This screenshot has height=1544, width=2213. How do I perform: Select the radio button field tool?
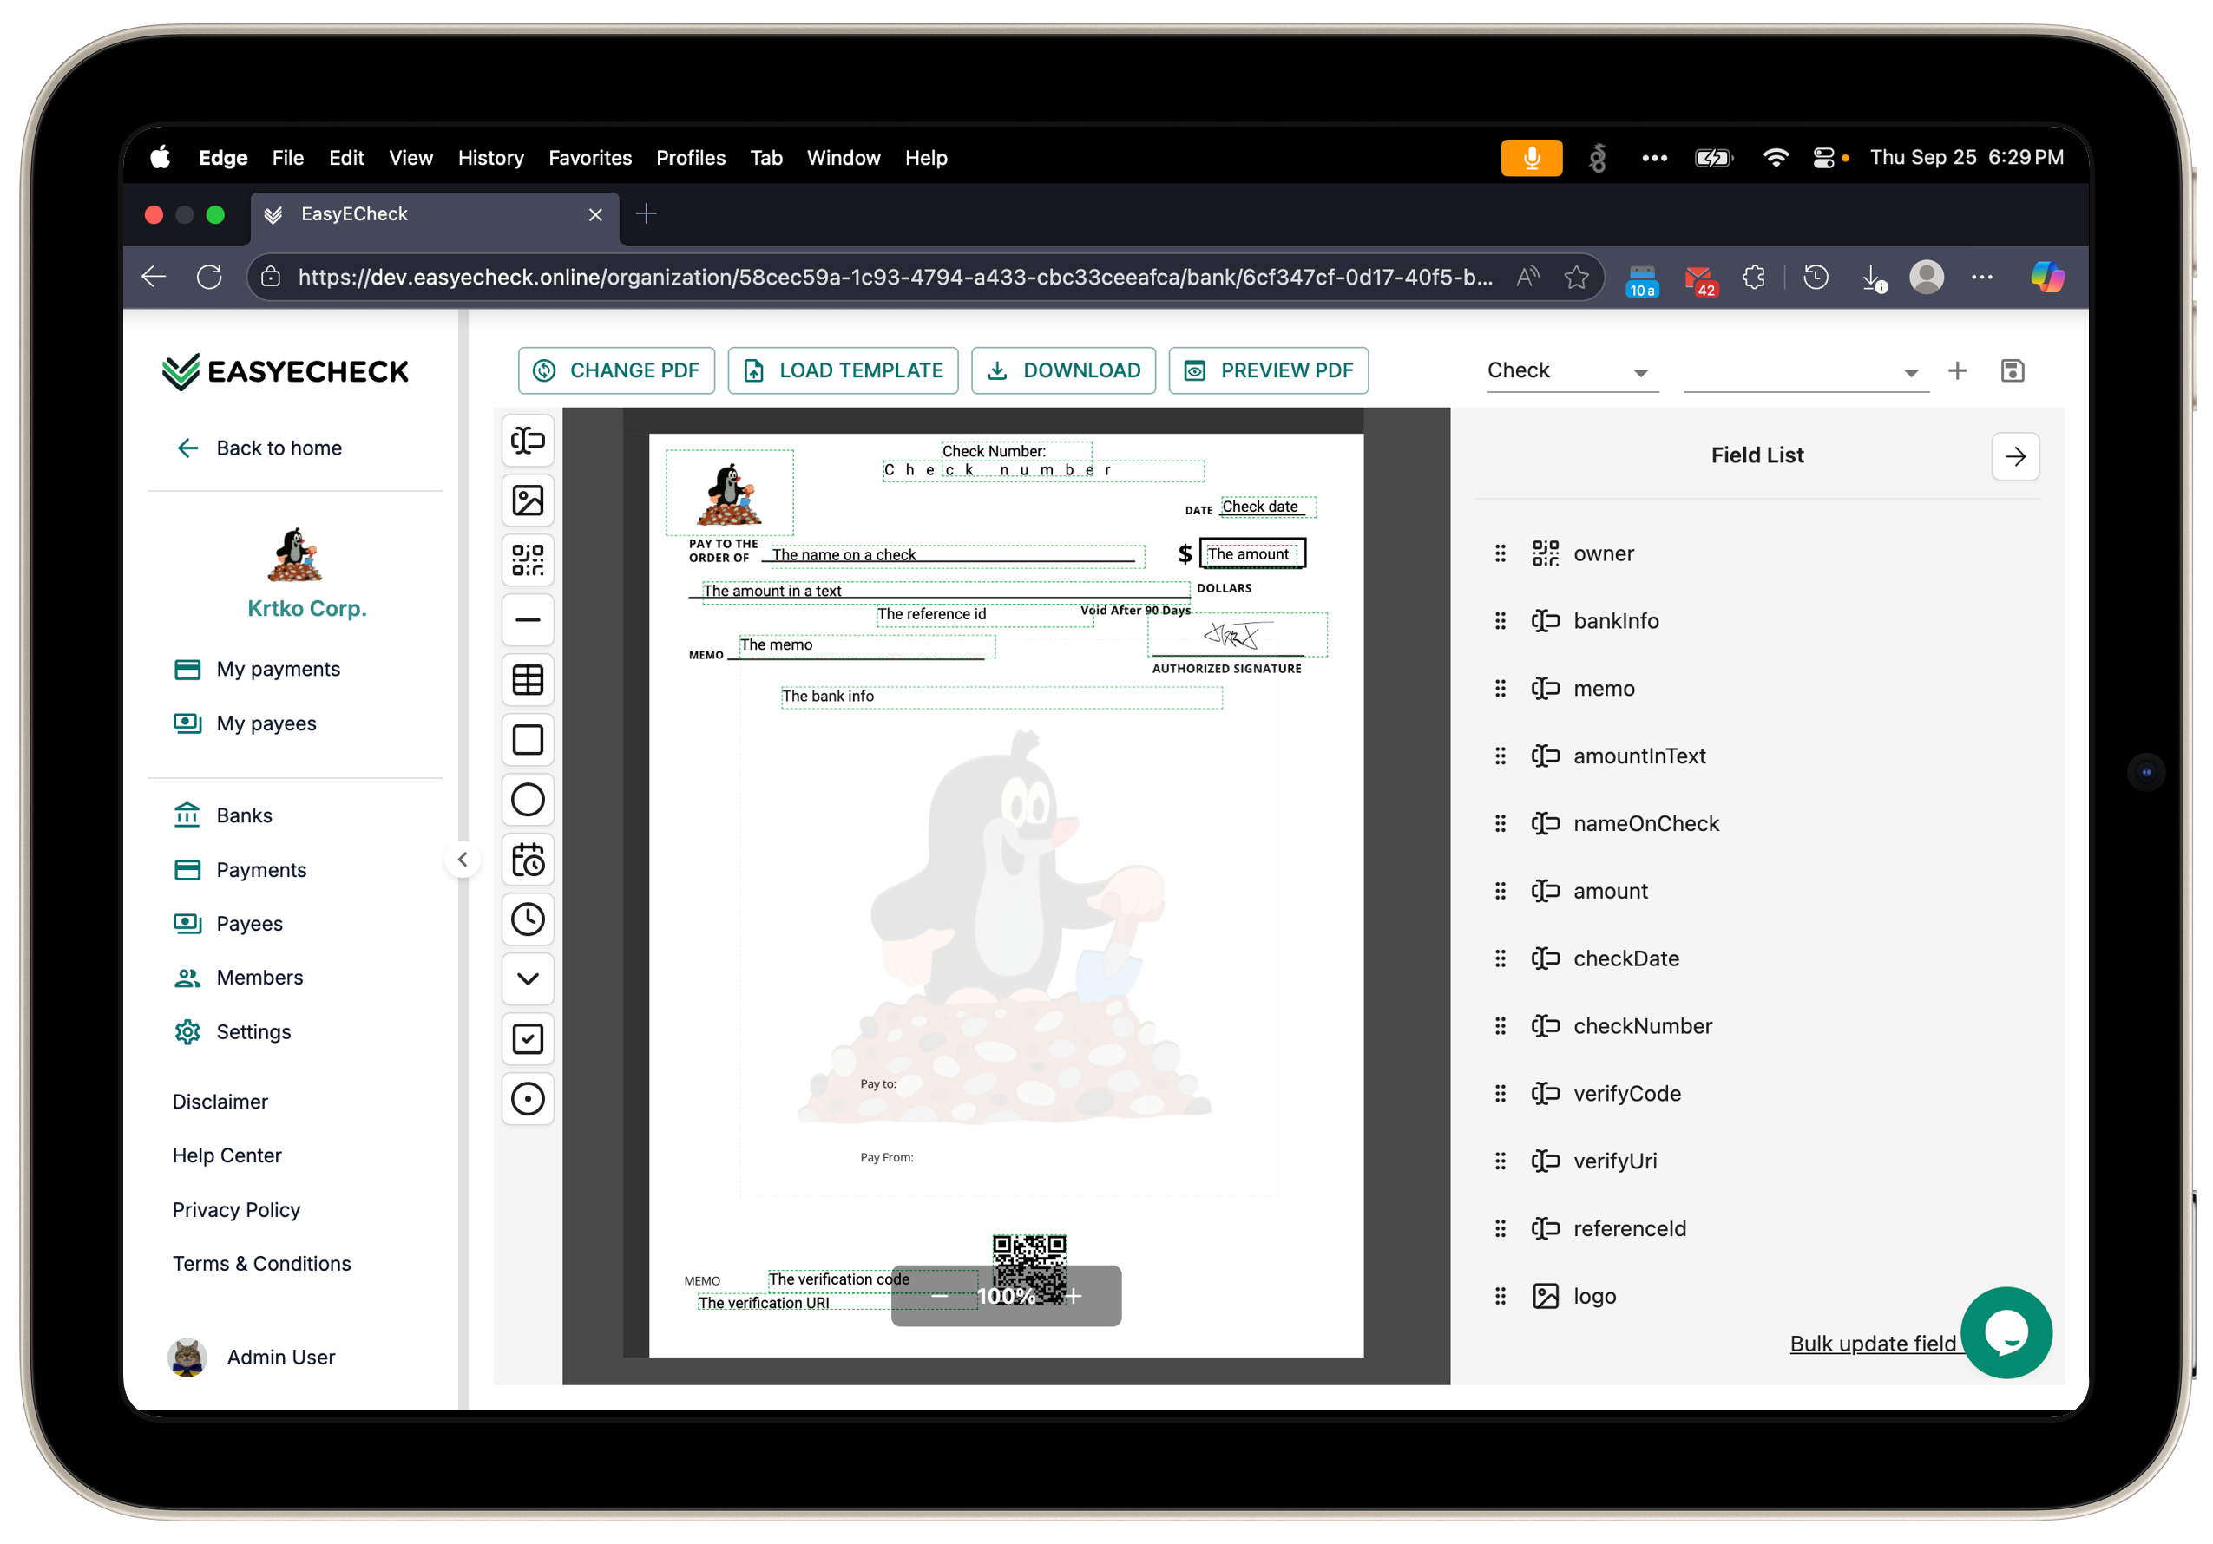(x=528, y=1098)
